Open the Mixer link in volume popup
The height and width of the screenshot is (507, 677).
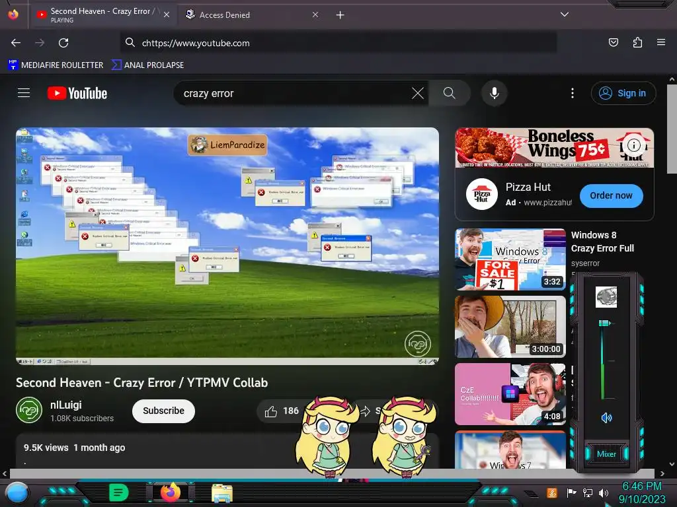606,454
